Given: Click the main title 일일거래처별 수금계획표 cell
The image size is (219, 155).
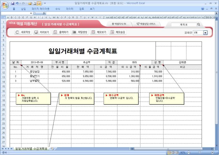Looking at the screenshot, I should click(x=83, y=51).
